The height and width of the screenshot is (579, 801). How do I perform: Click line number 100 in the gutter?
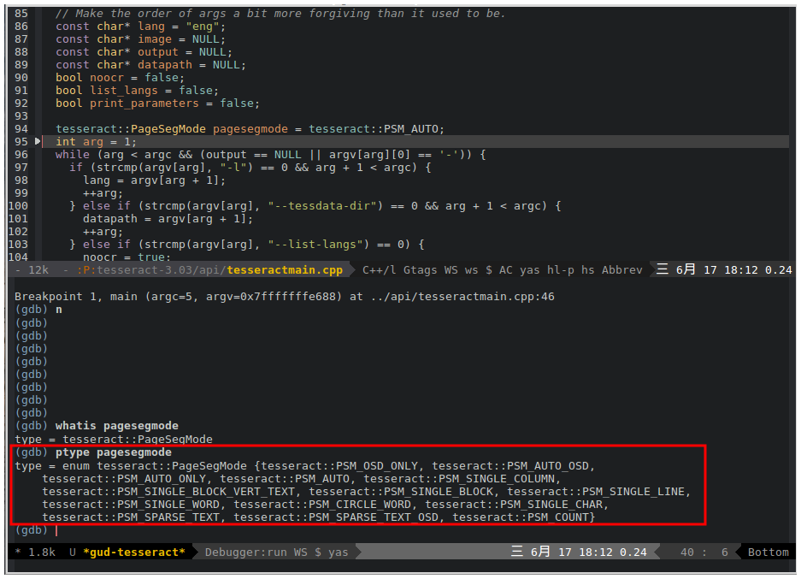(18, 205)
